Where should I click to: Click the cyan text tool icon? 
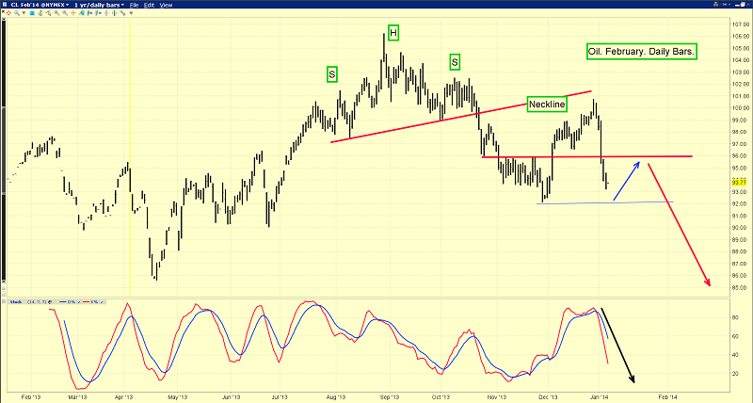tap(32, 13)
